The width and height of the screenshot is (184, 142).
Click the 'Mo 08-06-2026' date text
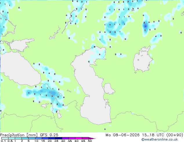tap(123, 135)
